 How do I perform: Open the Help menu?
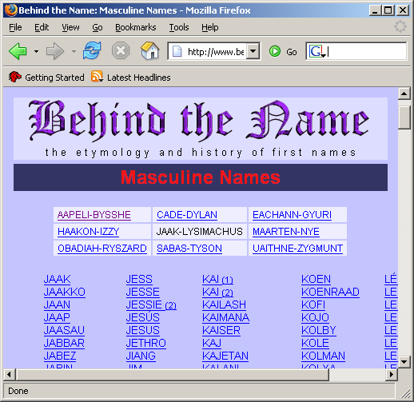tap(210, 27)
